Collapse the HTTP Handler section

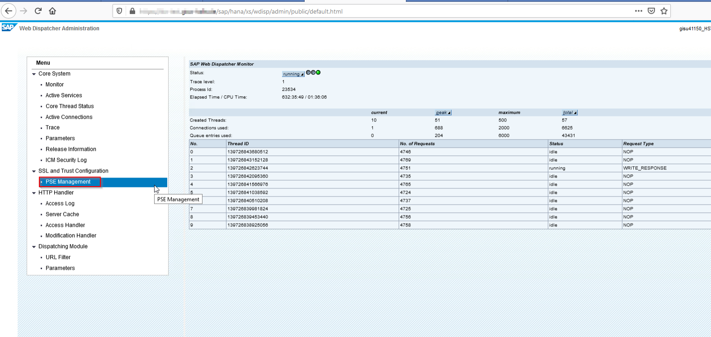34,193
